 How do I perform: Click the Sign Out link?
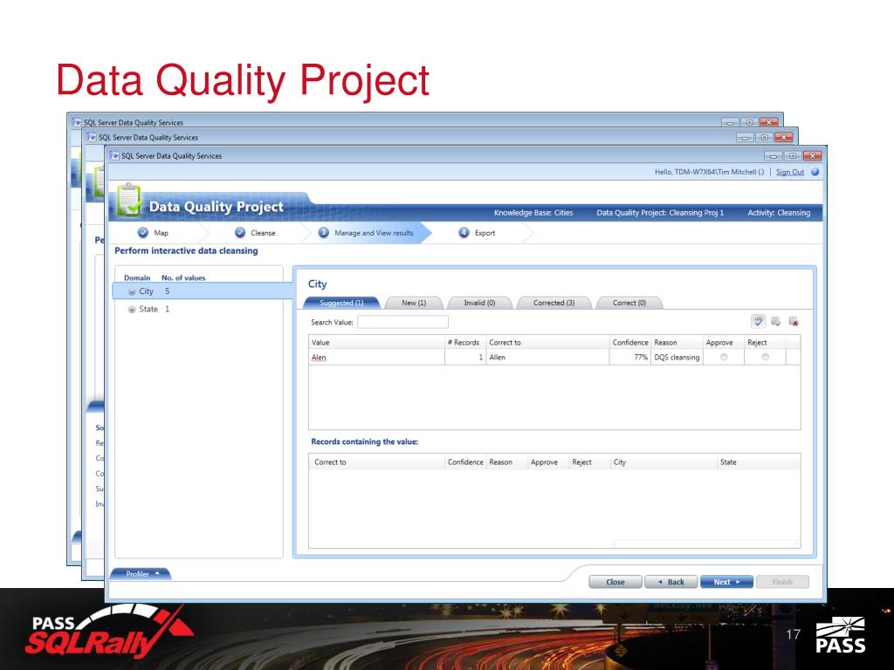tap(789, 172)
